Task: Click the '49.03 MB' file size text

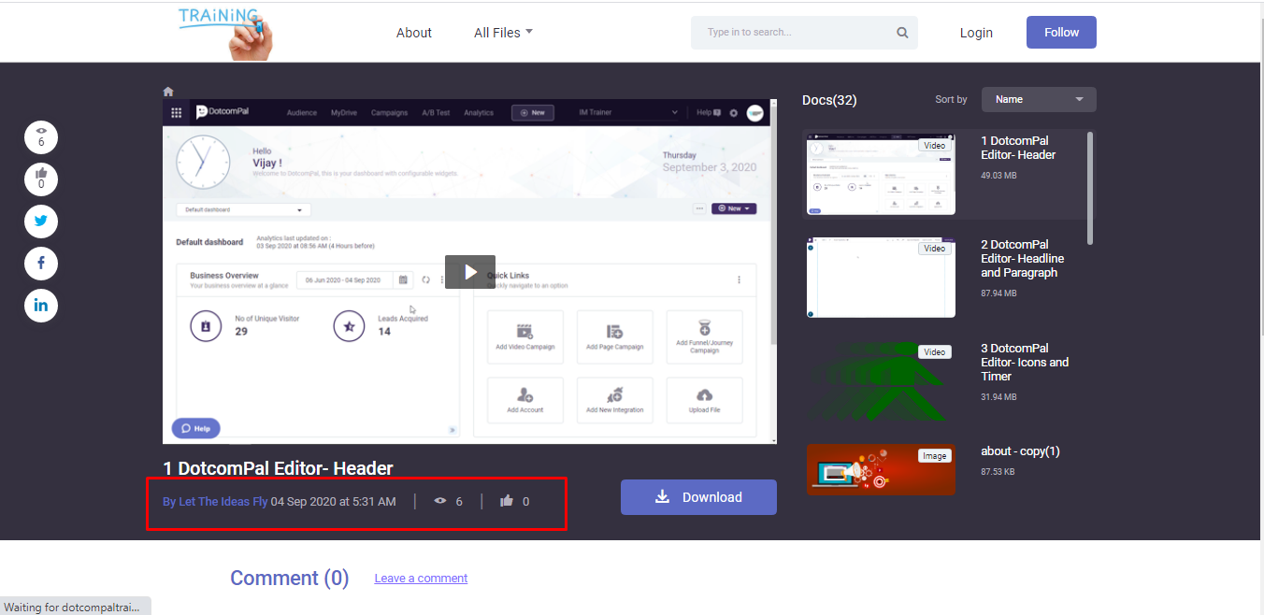Action: (999, 176)
